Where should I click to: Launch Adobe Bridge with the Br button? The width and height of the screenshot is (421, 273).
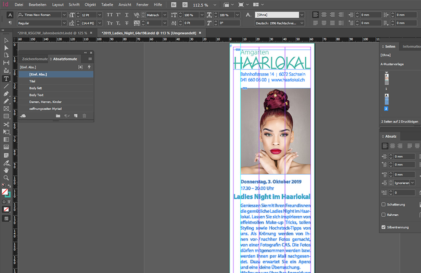(174, 5)
